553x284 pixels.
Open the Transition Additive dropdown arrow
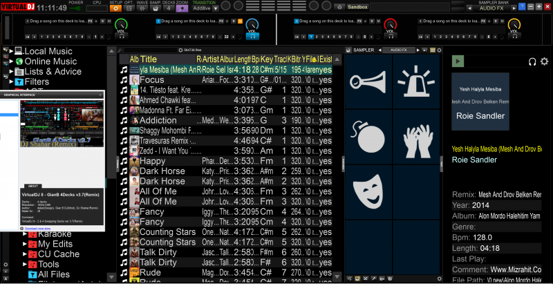coord(216,8)
